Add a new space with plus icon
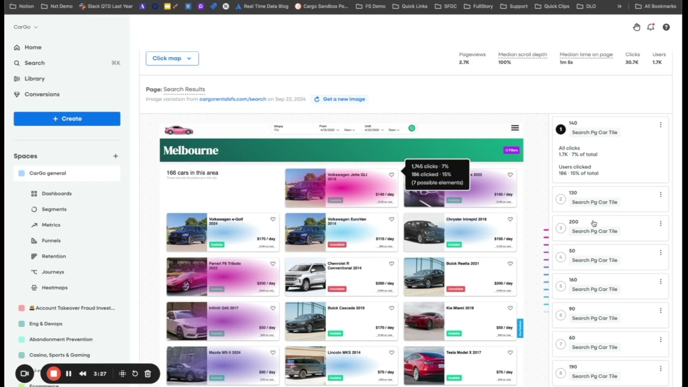 (x=116, y=156)
